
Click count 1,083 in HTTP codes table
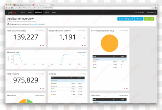pos(122,62)
